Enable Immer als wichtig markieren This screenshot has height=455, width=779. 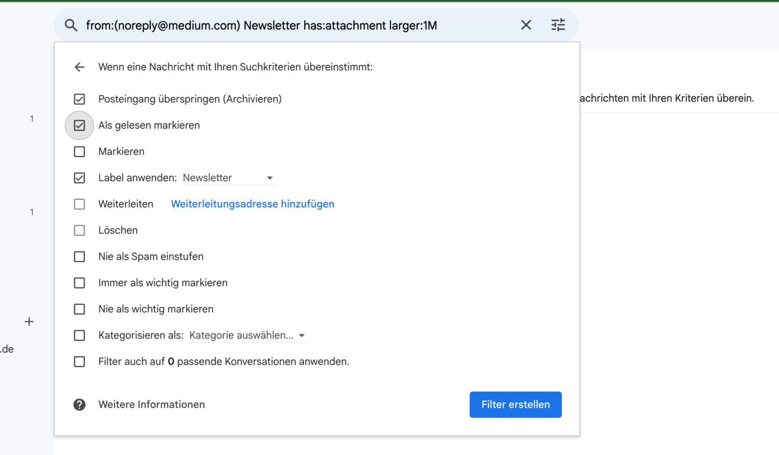[x=79, y=283]
